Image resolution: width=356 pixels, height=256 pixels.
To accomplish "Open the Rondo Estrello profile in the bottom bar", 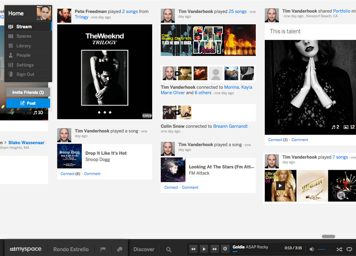I will pos(71,249).
